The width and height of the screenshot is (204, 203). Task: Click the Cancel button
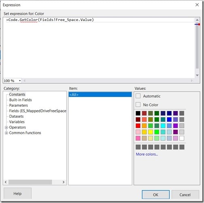185,195
